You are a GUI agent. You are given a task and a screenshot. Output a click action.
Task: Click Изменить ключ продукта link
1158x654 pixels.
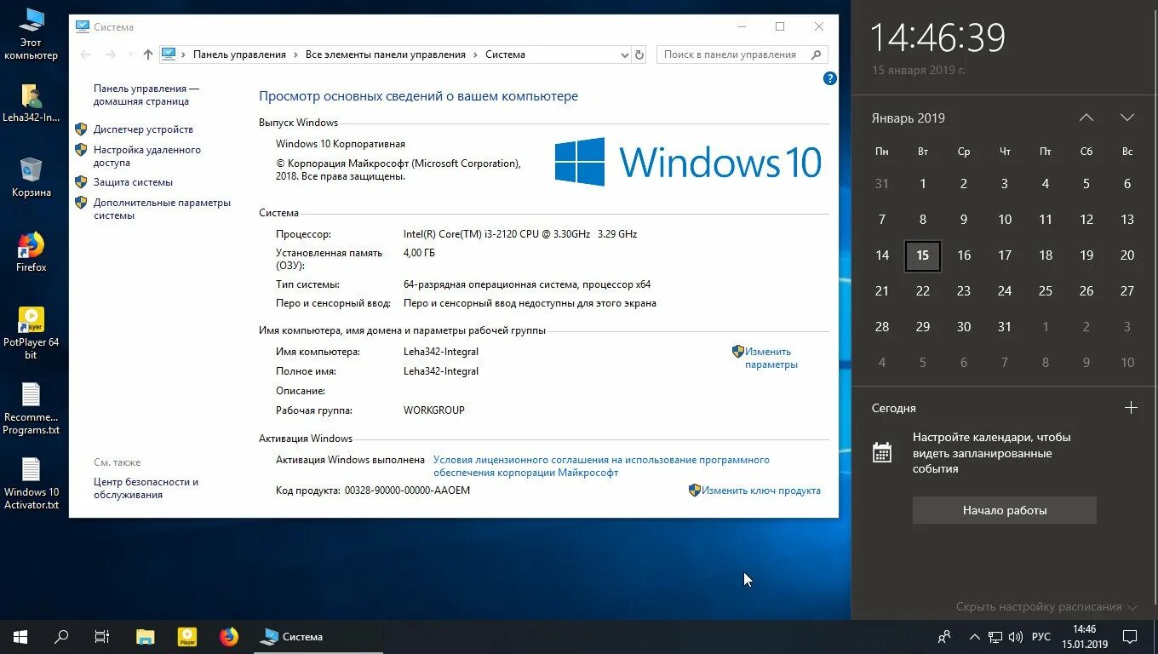tap(761, 490)
